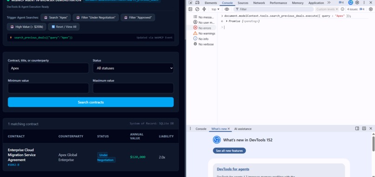Viewport: 375px width, 177px height.
Task: Click the executed search_previous_deals command line
Action: (288, 16)
